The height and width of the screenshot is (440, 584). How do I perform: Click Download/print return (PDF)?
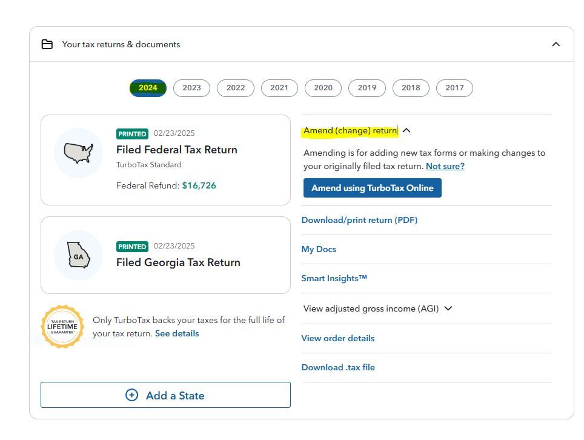[359, 220]
